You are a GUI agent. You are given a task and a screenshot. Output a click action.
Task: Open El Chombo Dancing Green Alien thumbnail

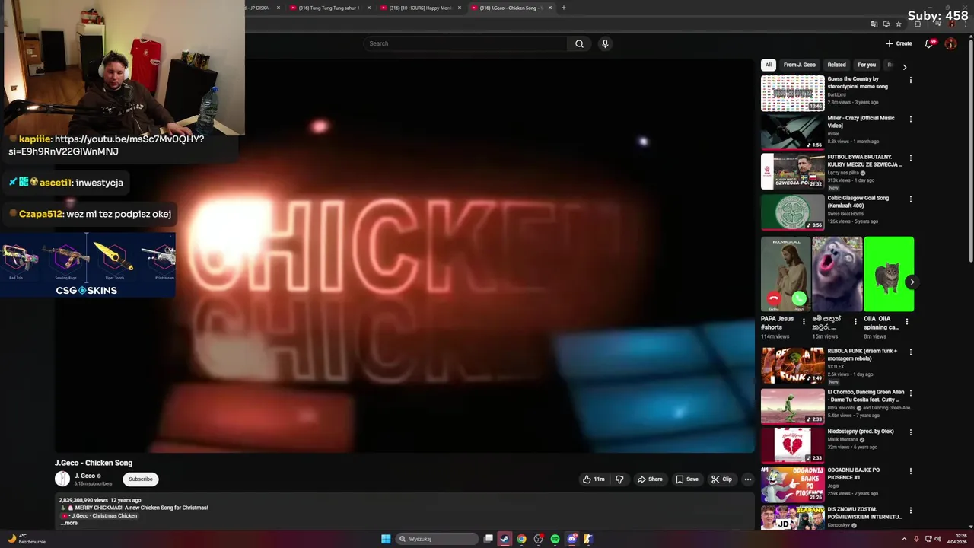[x=792, y=406]
